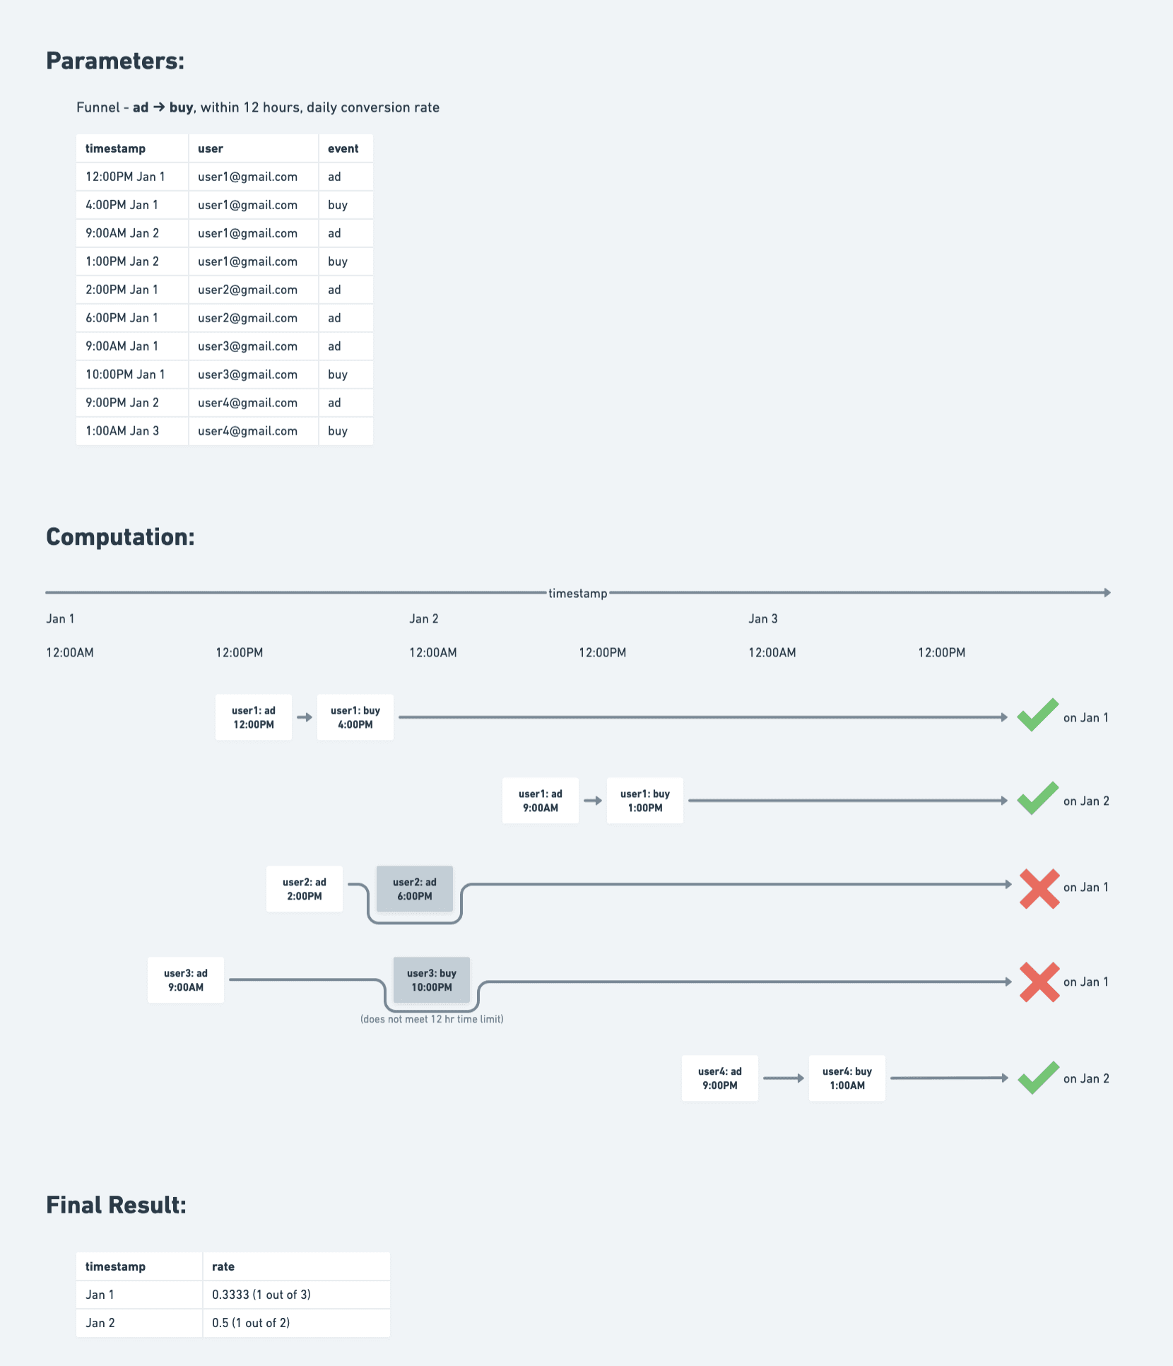1173x1366 pixels.
Task: Click the 'Final Result:' heading
Action: (x=117, y=1205)
